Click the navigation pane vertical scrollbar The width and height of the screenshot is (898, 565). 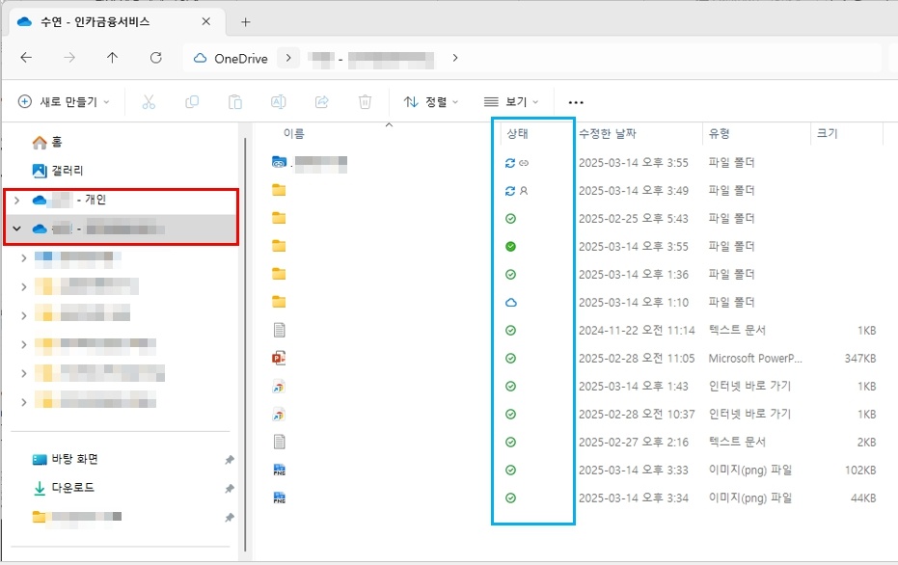(x=245, y=343)
